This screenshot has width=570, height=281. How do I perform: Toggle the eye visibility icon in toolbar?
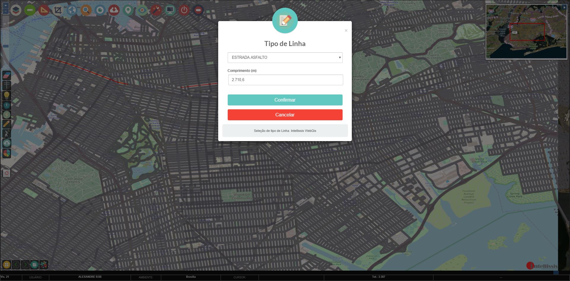pyautogui.click(x=142, y=10)
